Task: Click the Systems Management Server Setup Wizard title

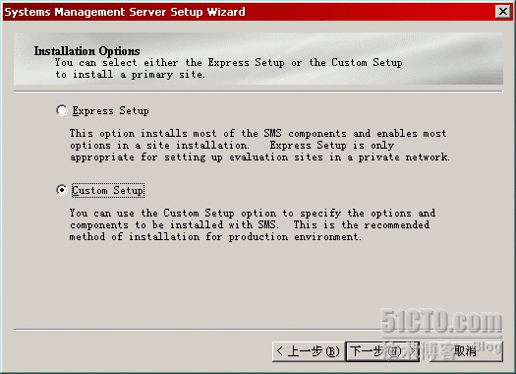Action: tap(125, 12)
